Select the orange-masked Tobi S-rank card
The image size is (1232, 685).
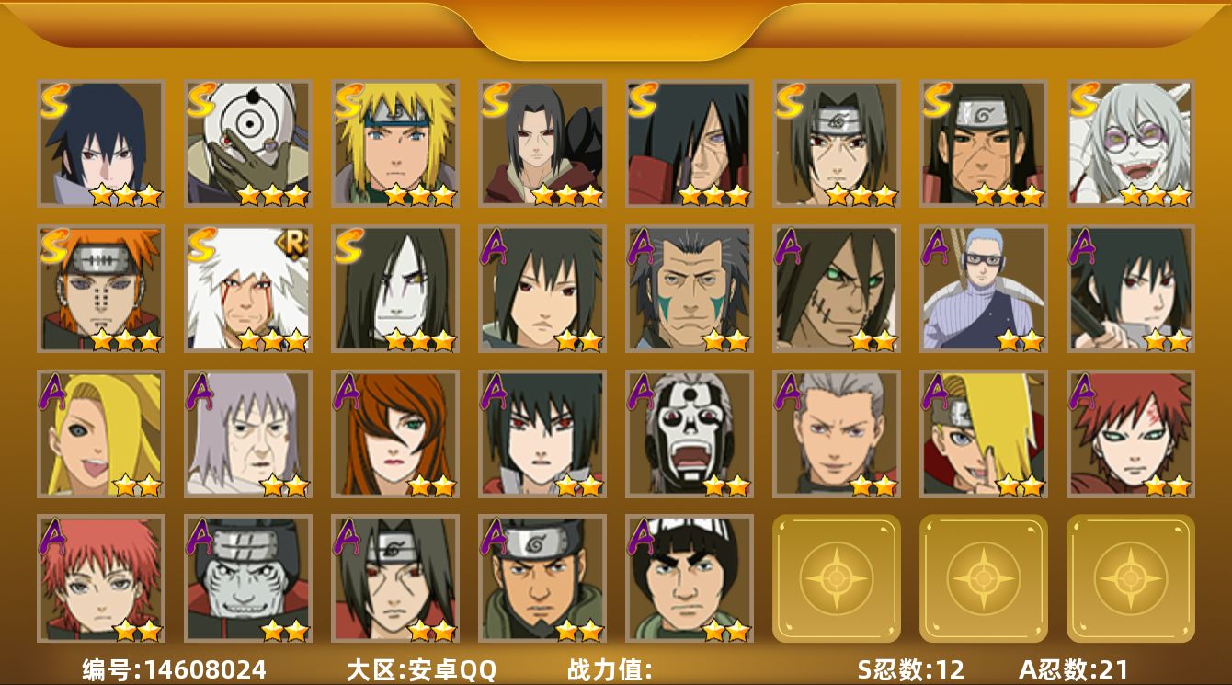pos(248,143)
